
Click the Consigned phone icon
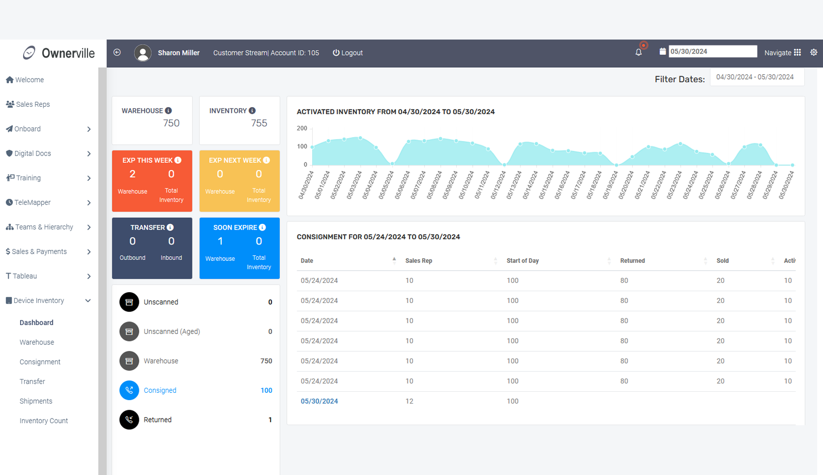129,390
